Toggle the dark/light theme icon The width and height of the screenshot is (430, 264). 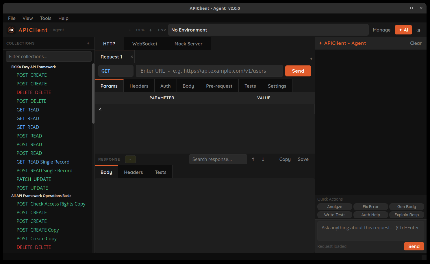418,30
